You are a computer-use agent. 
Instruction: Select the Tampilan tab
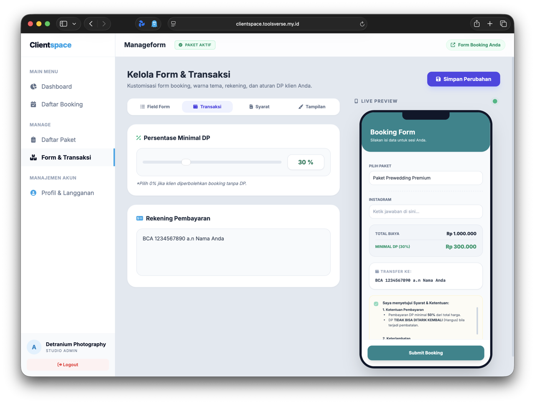(312, 107)
